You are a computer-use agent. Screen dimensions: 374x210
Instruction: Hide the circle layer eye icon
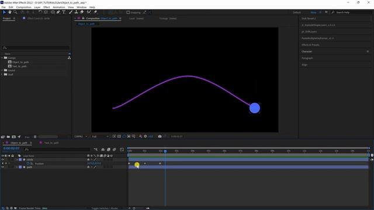click(x=2, y=159)
